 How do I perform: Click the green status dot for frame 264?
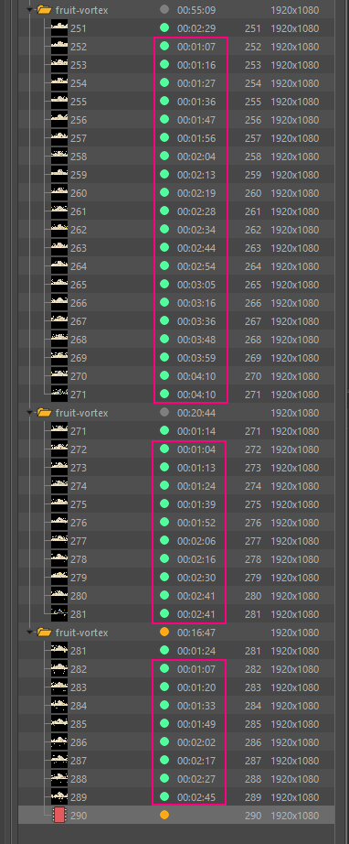[164, 265]
